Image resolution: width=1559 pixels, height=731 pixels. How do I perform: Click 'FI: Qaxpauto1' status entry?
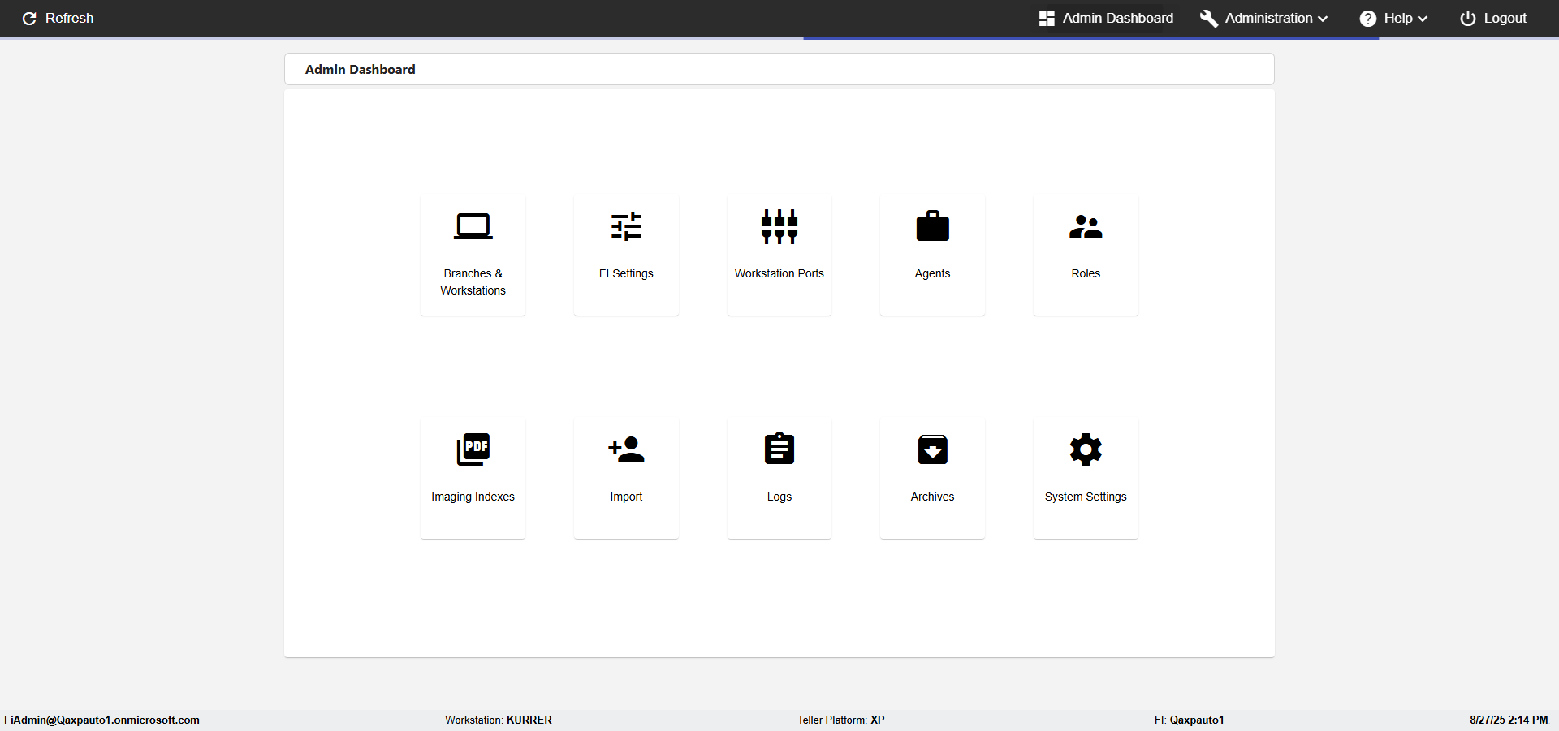tap(1190, 720)
